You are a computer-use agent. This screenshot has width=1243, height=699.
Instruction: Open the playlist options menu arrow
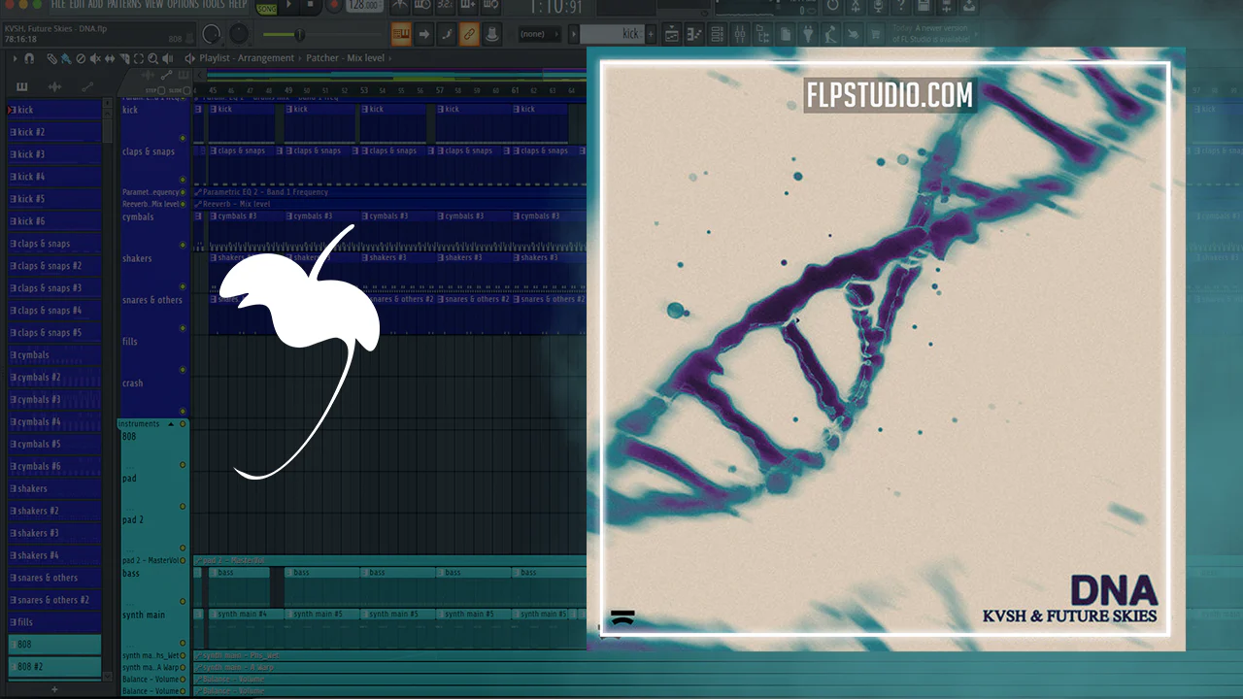coord(15,58)
